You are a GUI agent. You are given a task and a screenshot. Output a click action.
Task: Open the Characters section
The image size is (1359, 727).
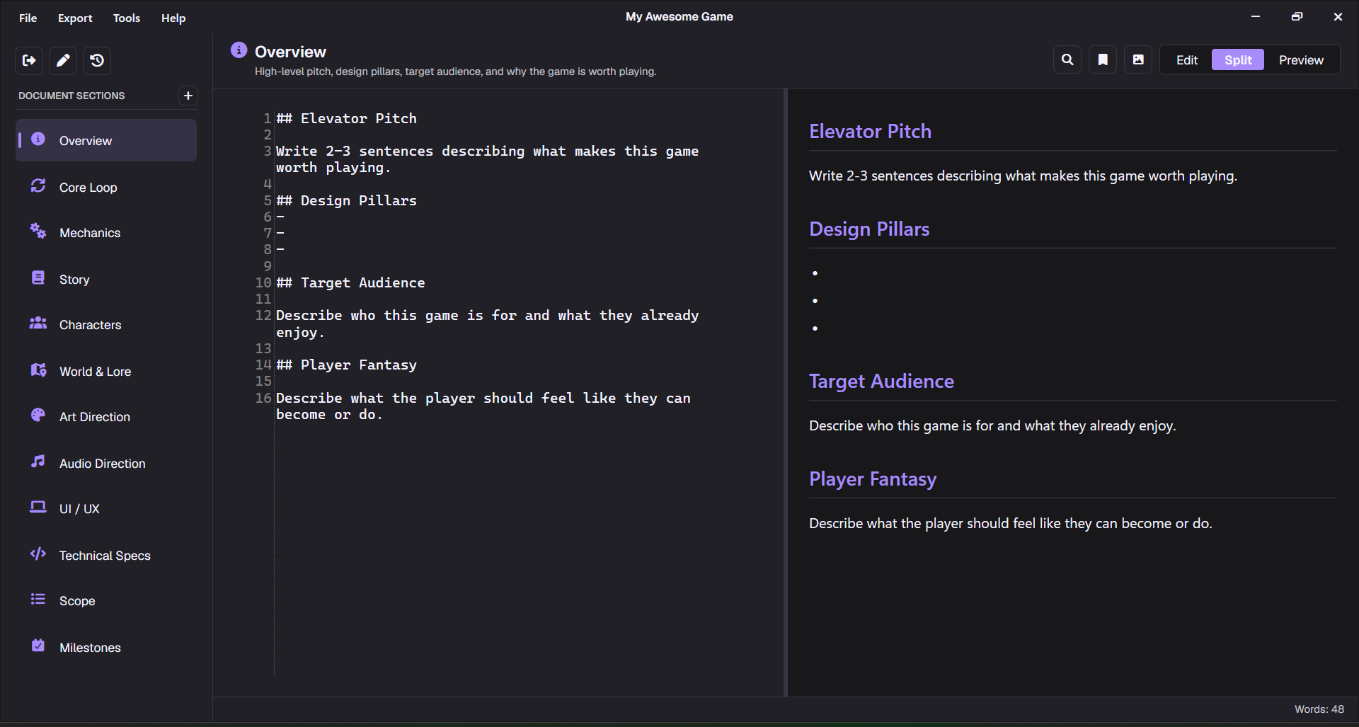[x=106, y=325]
